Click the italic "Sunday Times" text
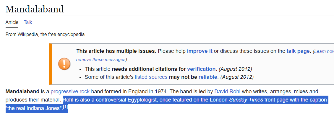 pos(246,100)
